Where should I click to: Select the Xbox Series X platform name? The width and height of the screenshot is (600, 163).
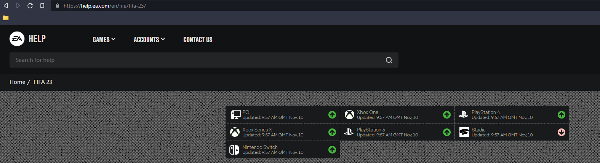pos(257,130)
